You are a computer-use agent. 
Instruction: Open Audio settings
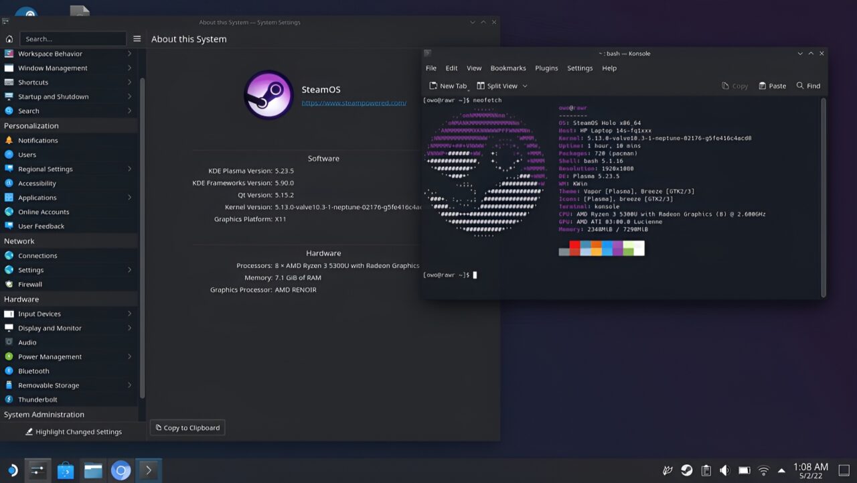coord(68,342)
